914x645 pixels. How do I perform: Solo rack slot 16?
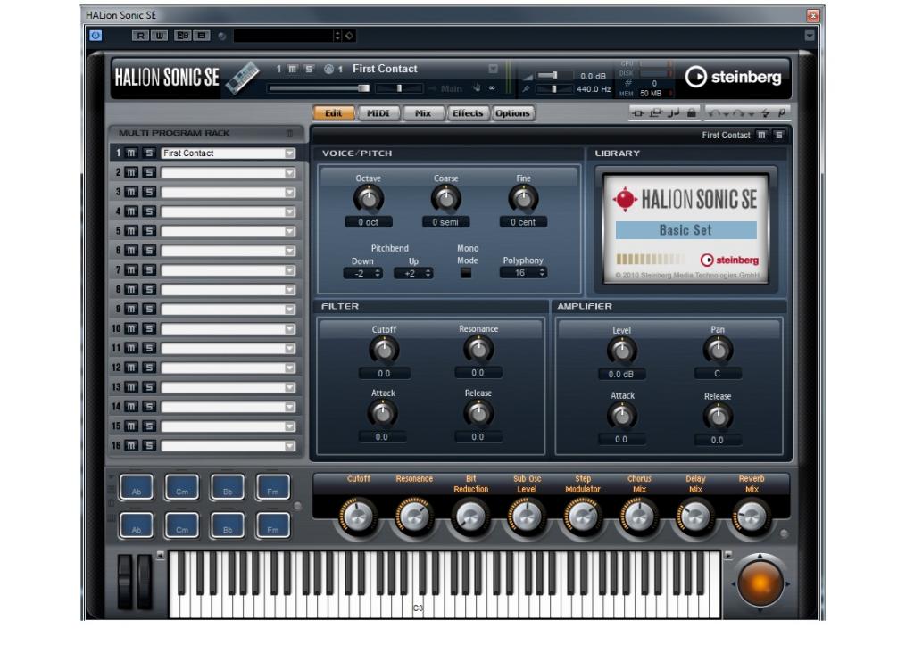(149, 446)
